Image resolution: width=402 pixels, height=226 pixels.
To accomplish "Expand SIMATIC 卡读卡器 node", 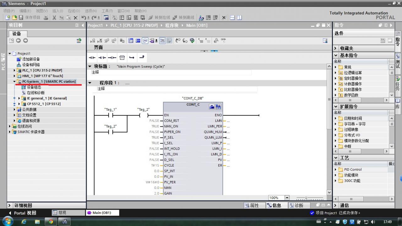I will 10,132.
